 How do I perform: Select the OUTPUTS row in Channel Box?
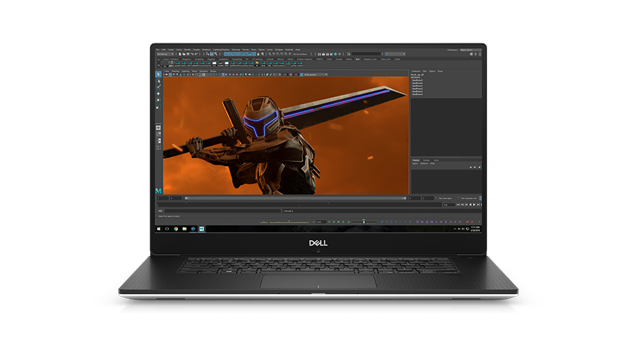(x=417, y=77)
